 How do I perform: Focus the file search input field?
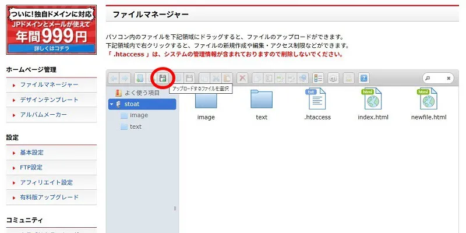click(x=438, y=79)
